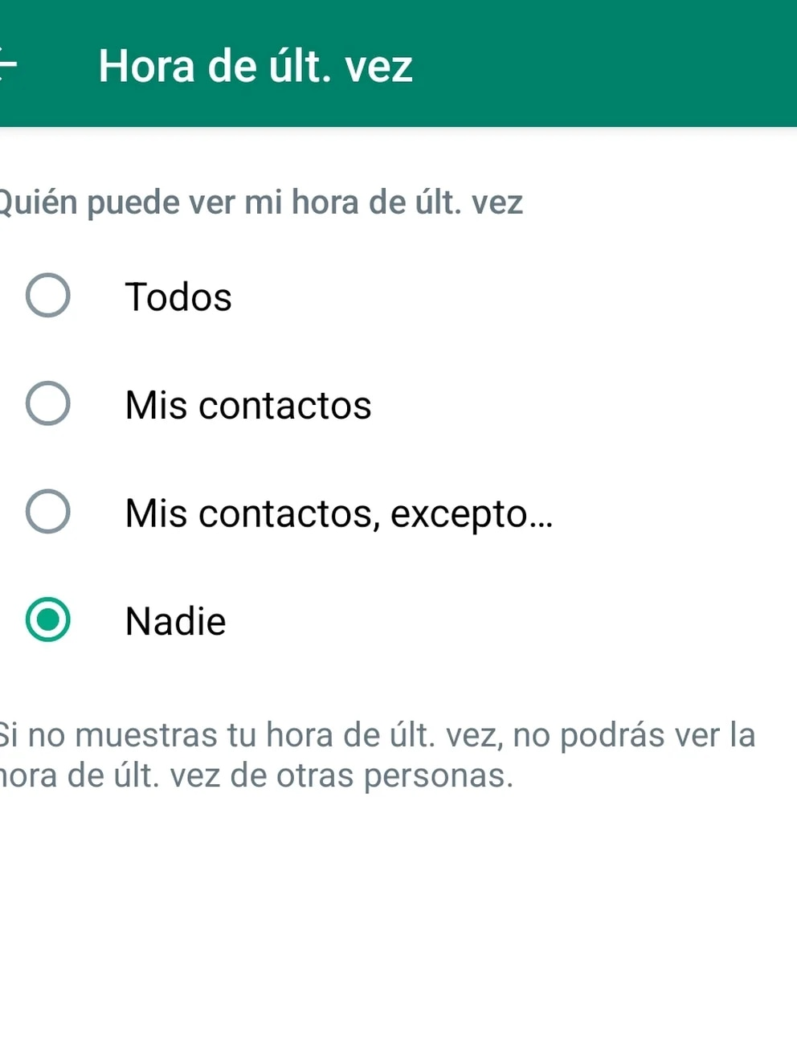Click empty green header area right of title
797x1063 pixels.
tap(611, 64)
